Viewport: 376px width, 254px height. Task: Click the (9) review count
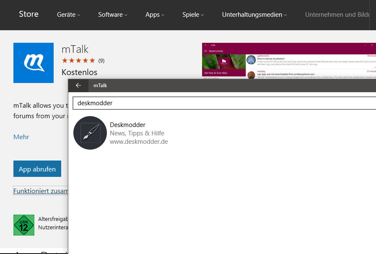click(101, 61)
